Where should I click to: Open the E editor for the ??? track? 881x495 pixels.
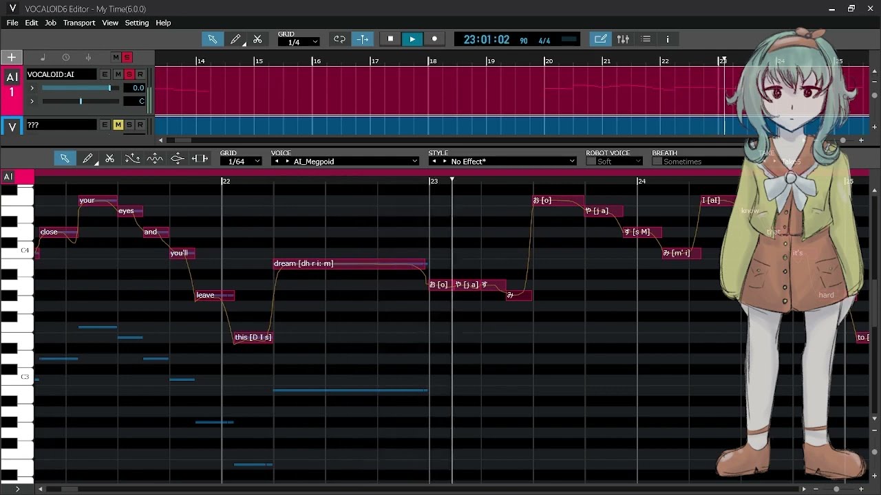coord(105,124)
